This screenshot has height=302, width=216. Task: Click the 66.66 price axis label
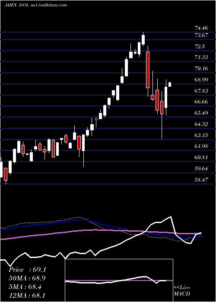(201, 102)
